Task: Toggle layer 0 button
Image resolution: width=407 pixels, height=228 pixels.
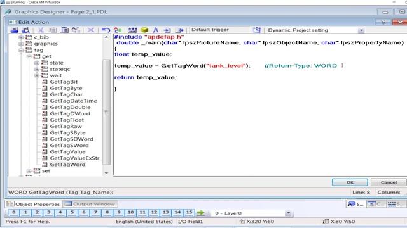Action: tap(14, 213)
